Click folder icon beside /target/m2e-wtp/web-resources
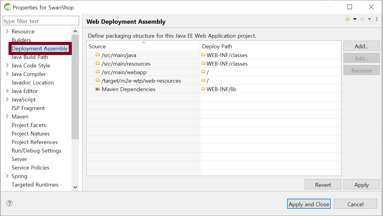This screenshot has height=216, width=383. [98, 81]
